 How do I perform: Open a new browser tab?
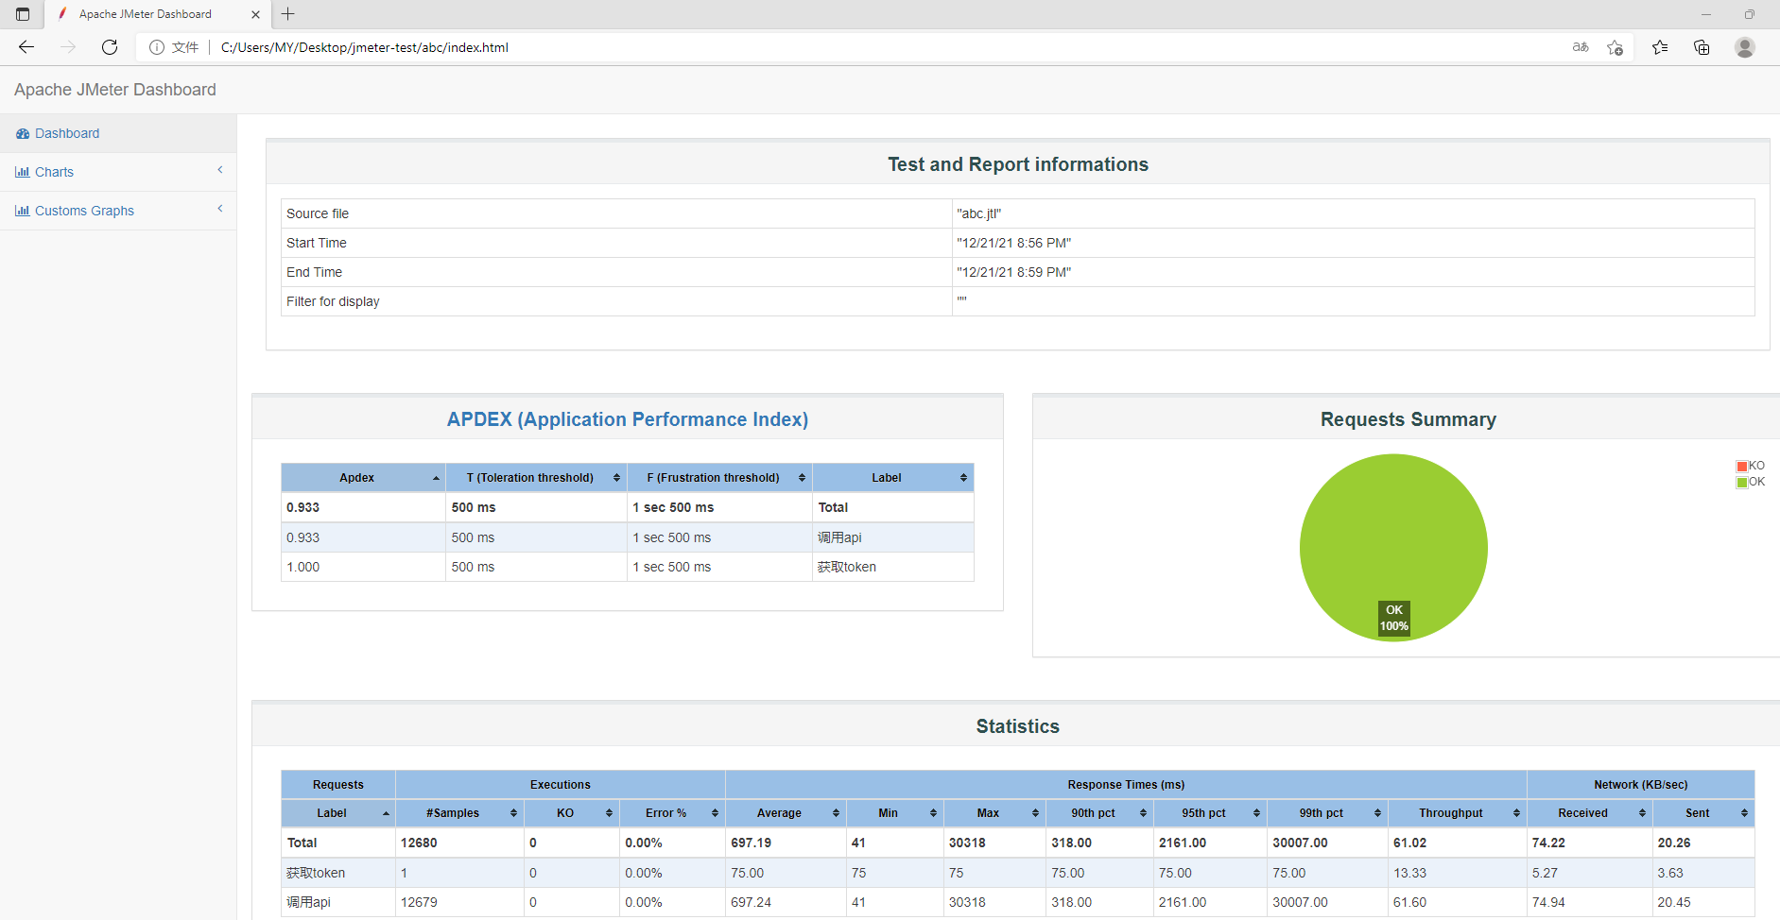[x=288, y=14]
